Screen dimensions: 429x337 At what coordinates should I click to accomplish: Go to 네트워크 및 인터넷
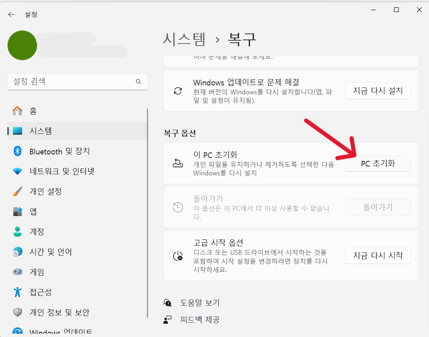77,171
